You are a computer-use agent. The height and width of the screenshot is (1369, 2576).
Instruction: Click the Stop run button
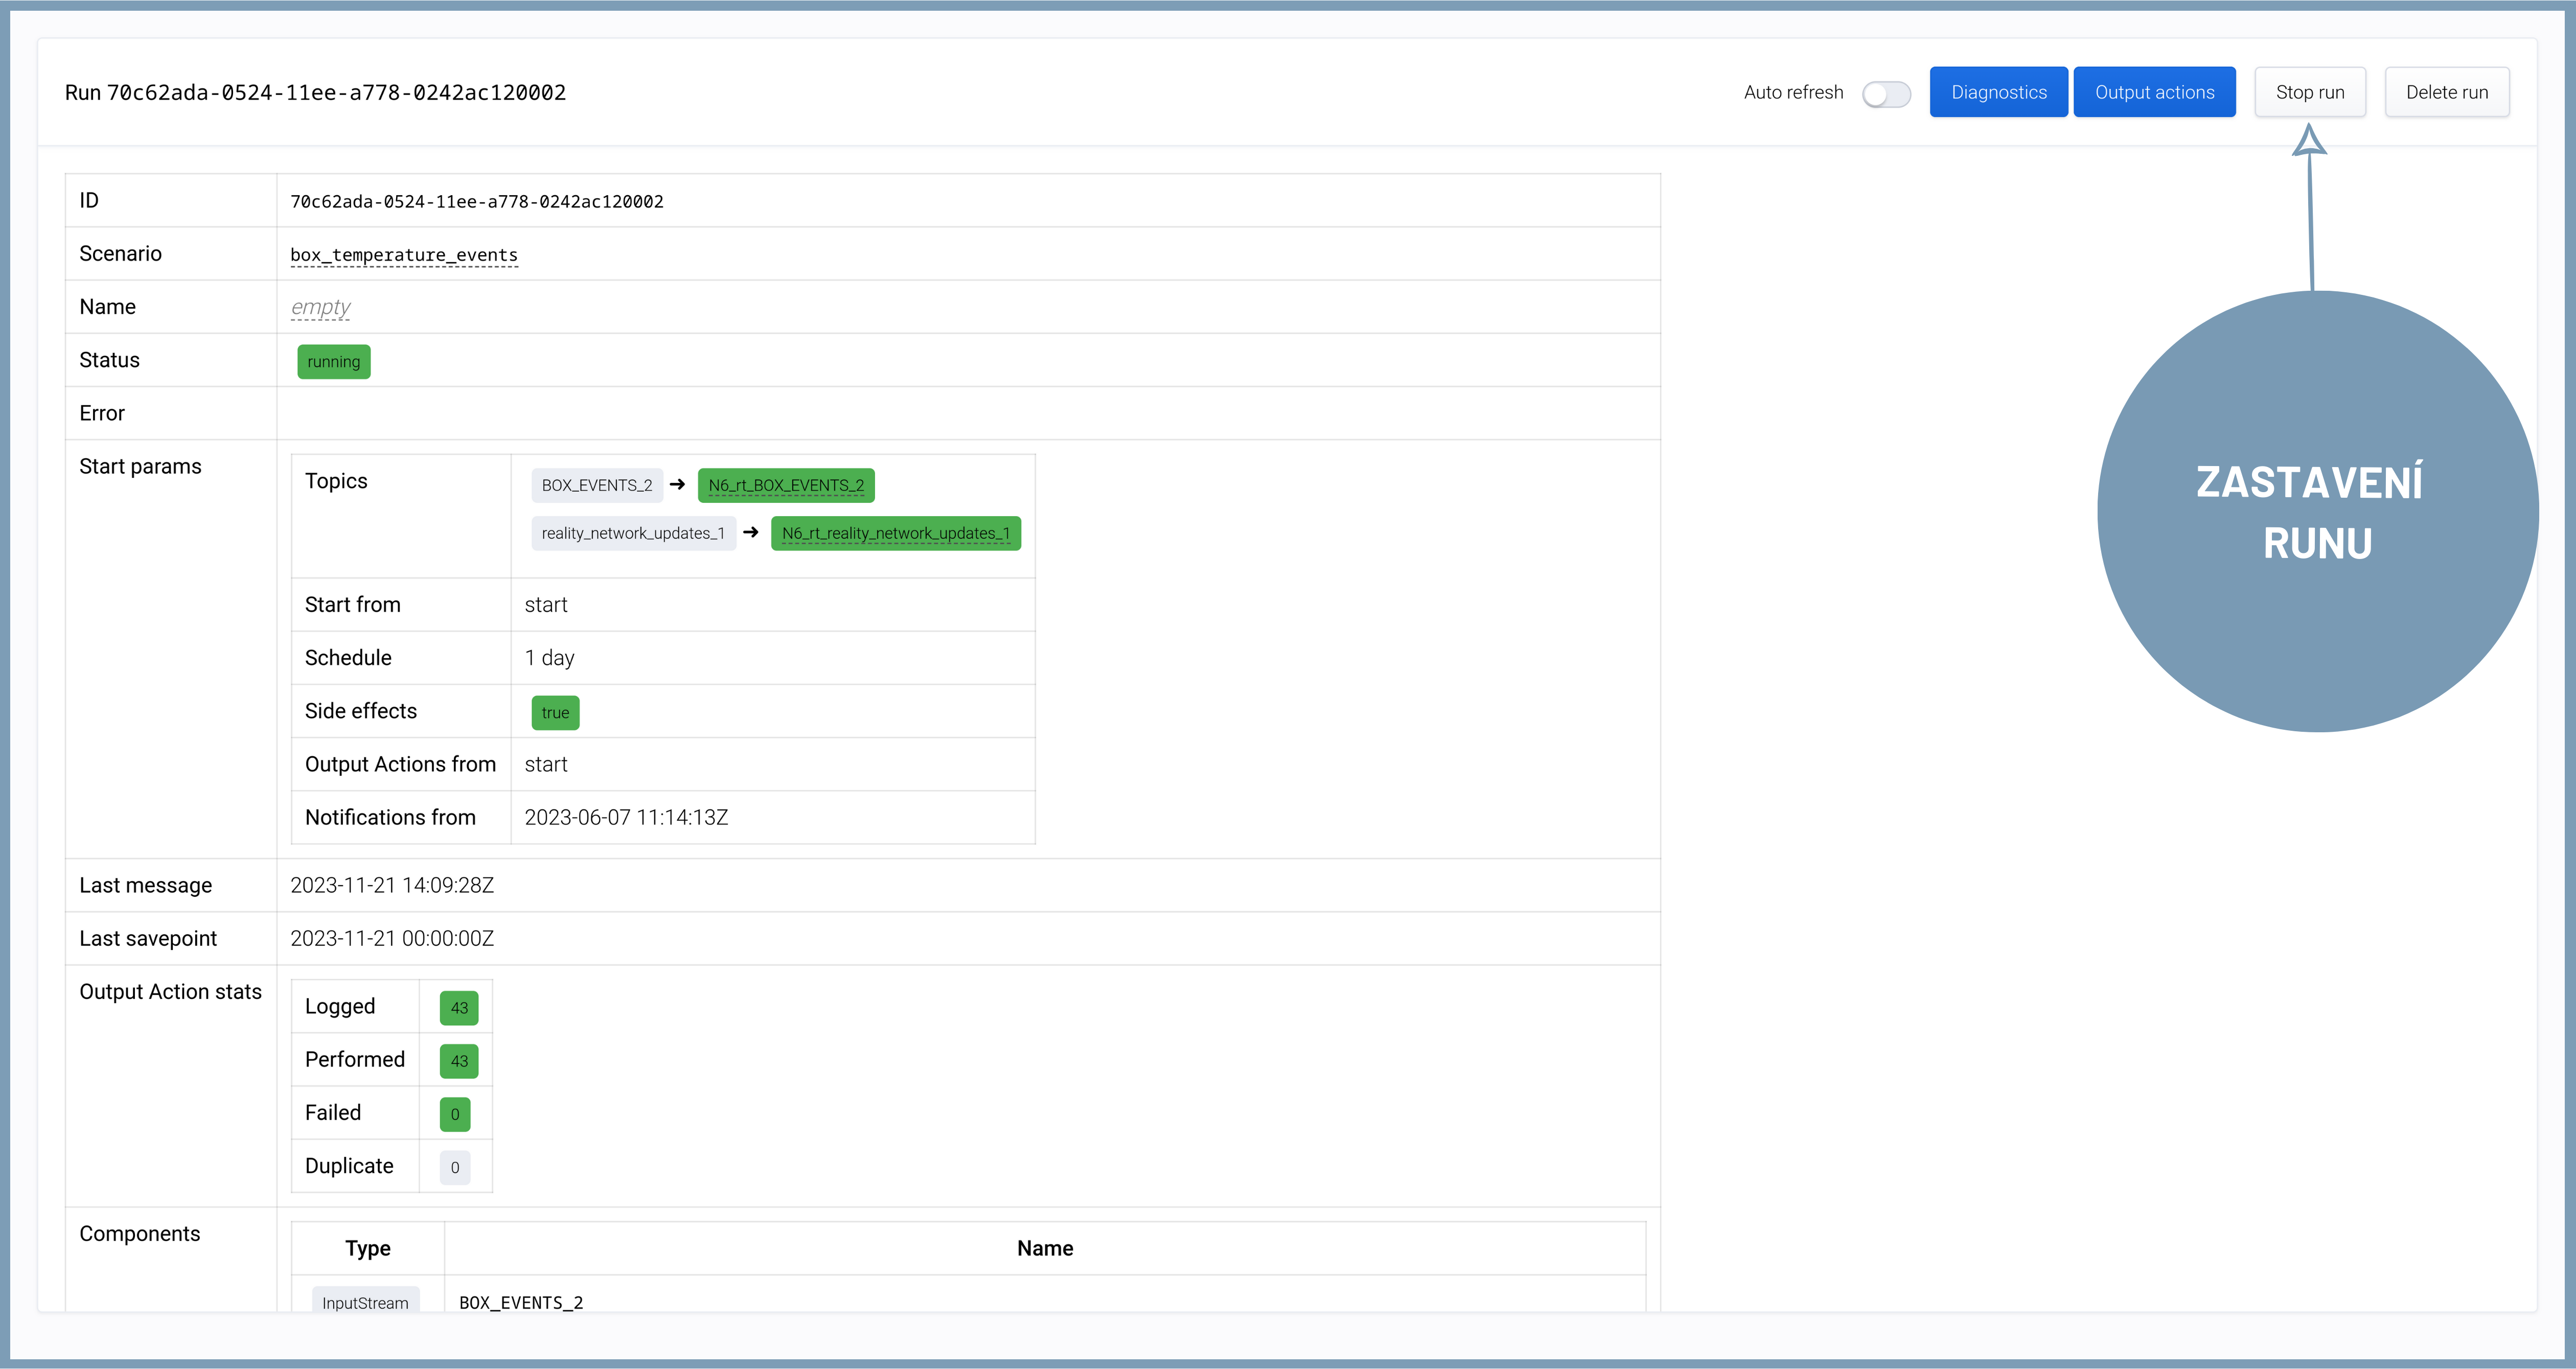click(x=2309, y=92)
